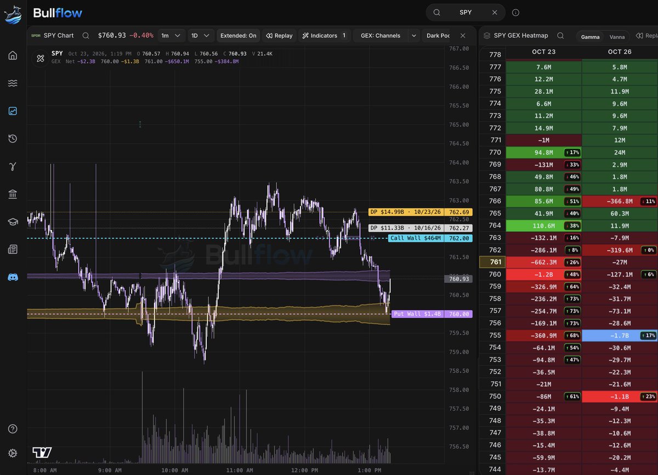Viewport: 658px width, 475px height.
Task: Select the OCT 23 column header
Action: coord(543,52)
